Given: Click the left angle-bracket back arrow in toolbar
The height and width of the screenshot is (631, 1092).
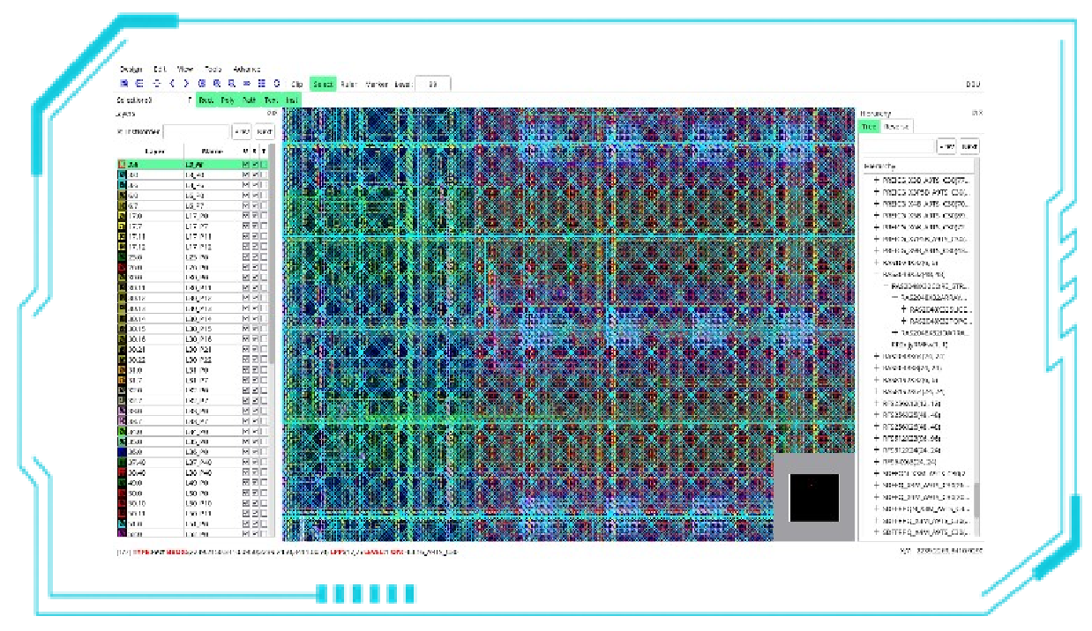Looking at the screenshot, I should [x=172, y=84].
